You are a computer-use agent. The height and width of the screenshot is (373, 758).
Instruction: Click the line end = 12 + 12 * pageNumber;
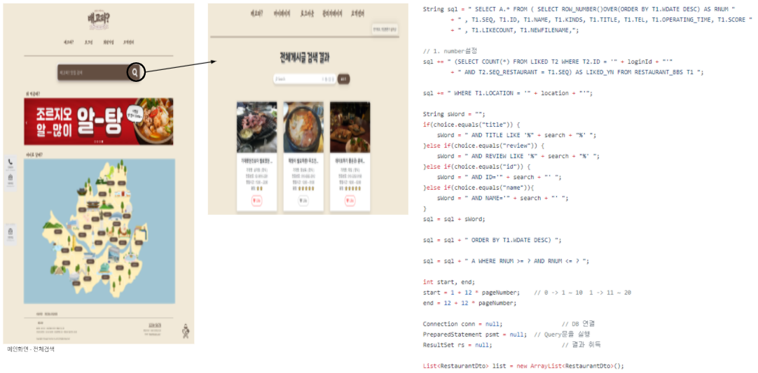point(469,303)
